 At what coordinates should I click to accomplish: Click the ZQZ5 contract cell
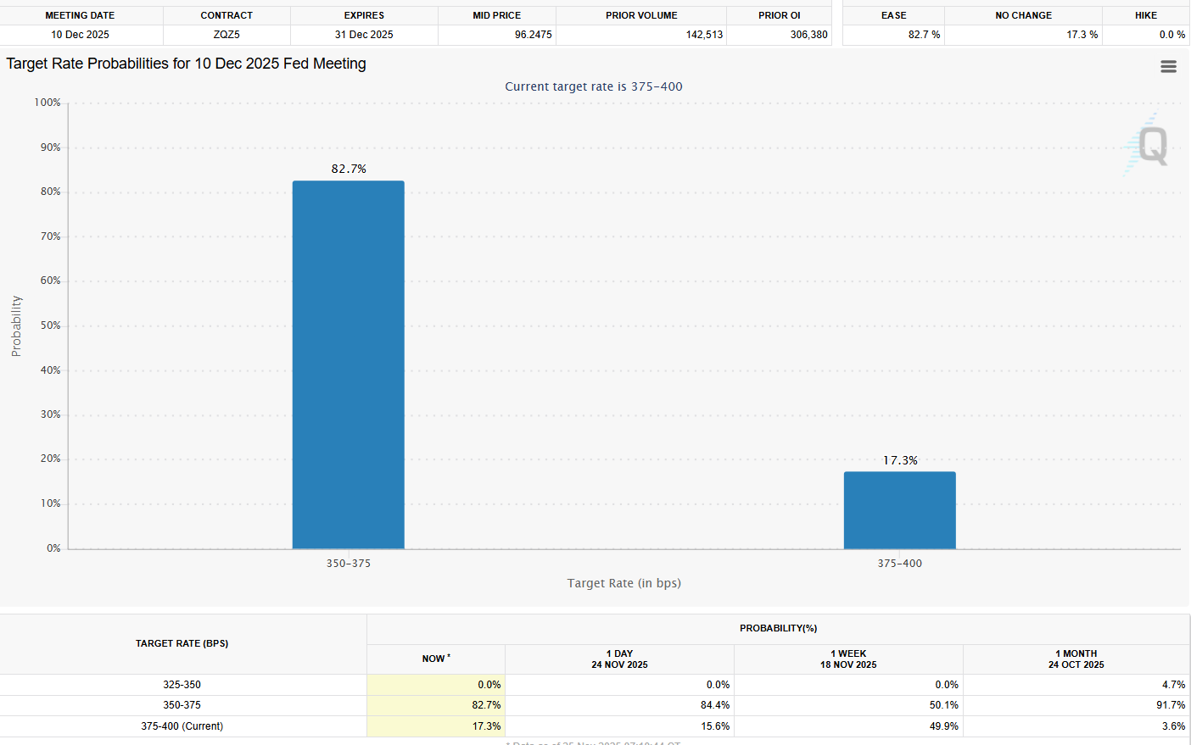pyautogui.click(x=227, y=35)
